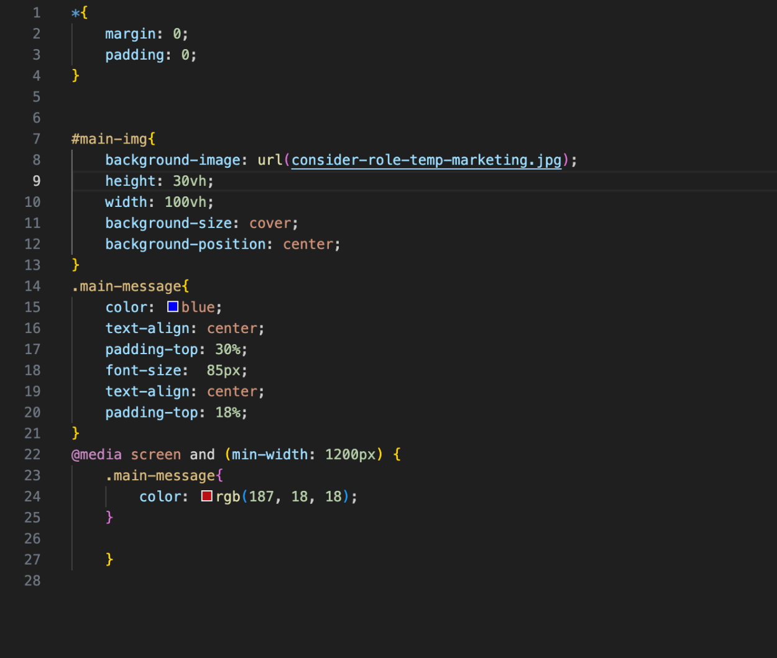Click the closing brace on line 27

[x=109, y=559]
